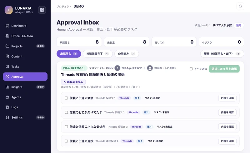Screen dimensions: 250x153
Task: Open Agents from the sidebar
Action: coord(25,97)
